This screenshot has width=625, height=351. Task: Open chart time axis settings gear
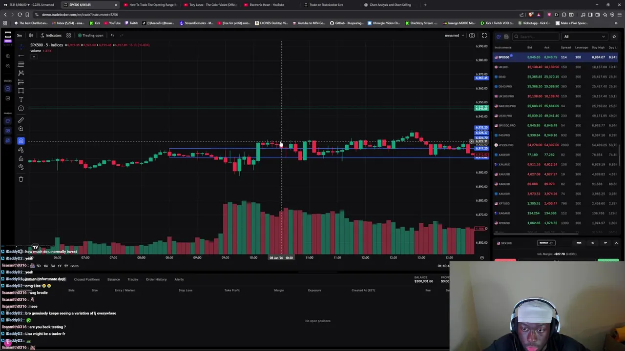pos(482,258)
